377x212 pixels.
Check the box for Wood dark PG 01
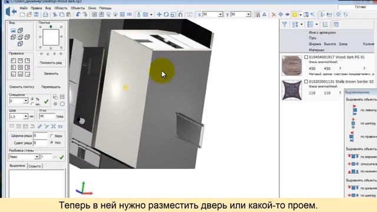click(306, 57)
